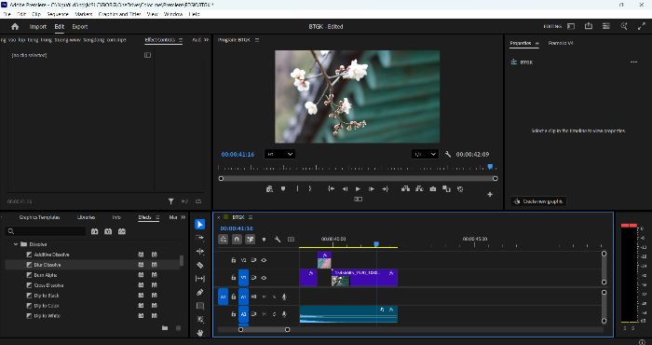Viewport: 652px width, 345px height.
Task: Select the Ripple Edit tool
Action: pos(200,252)
